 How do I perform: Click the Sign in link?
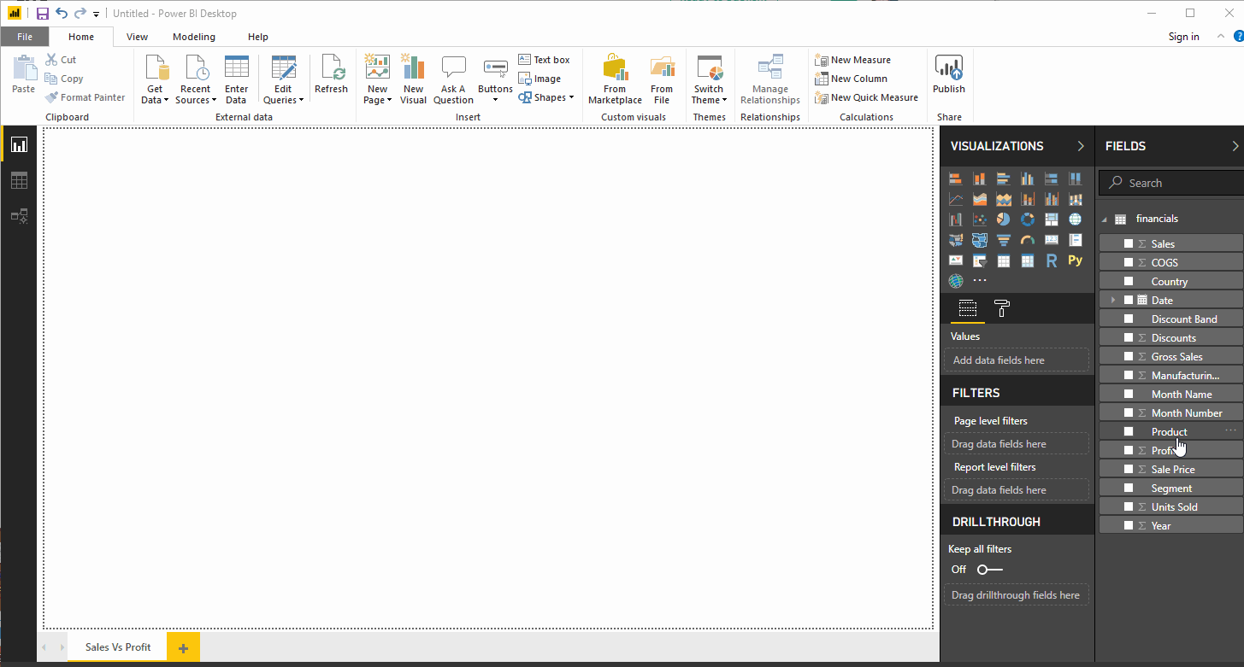pyautogui.click(x=1183, y=37)
